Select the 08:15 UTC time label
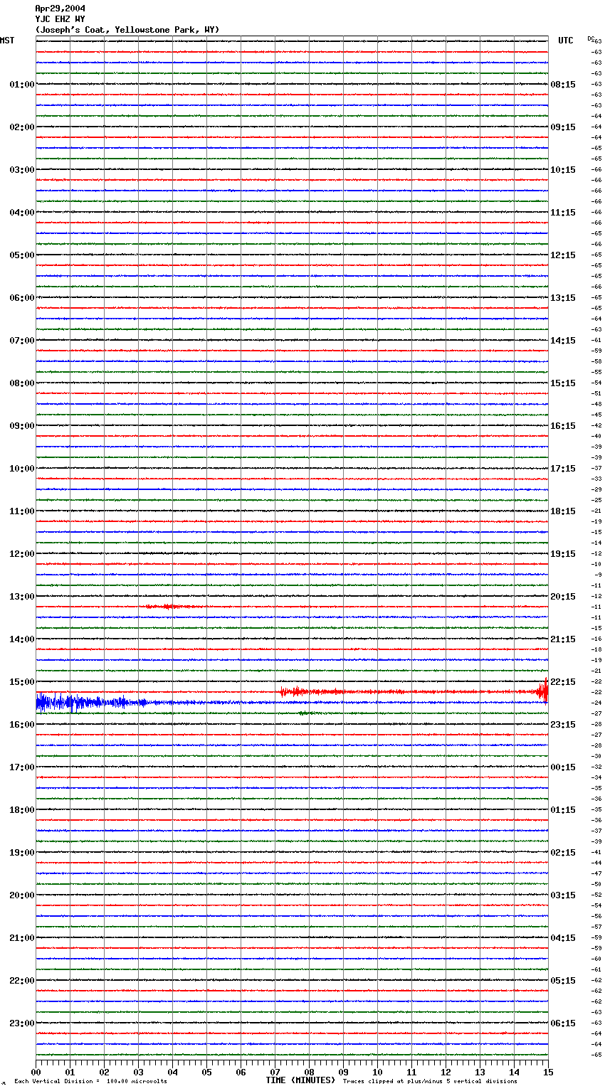Viewport: 605px width, 1091px height. coord(563,85)
